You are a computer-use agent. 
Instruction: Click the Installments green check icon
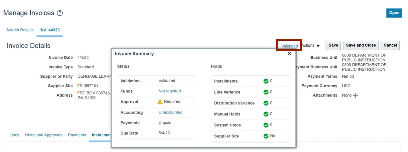pos(266,81)
